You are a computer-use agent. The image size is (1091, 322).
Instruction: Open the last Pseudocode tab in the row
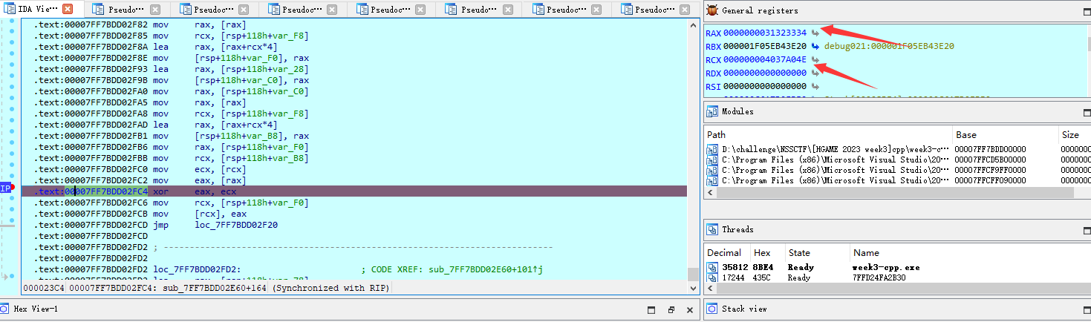pyautogui.click(x=657, y=10)
